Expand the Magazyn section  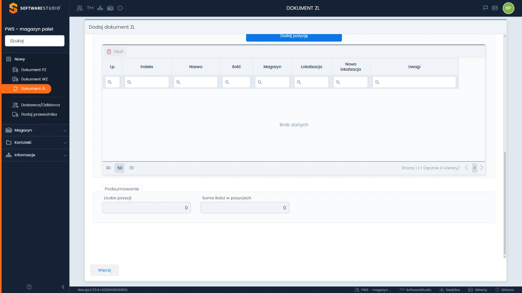[x=36, y=130]
